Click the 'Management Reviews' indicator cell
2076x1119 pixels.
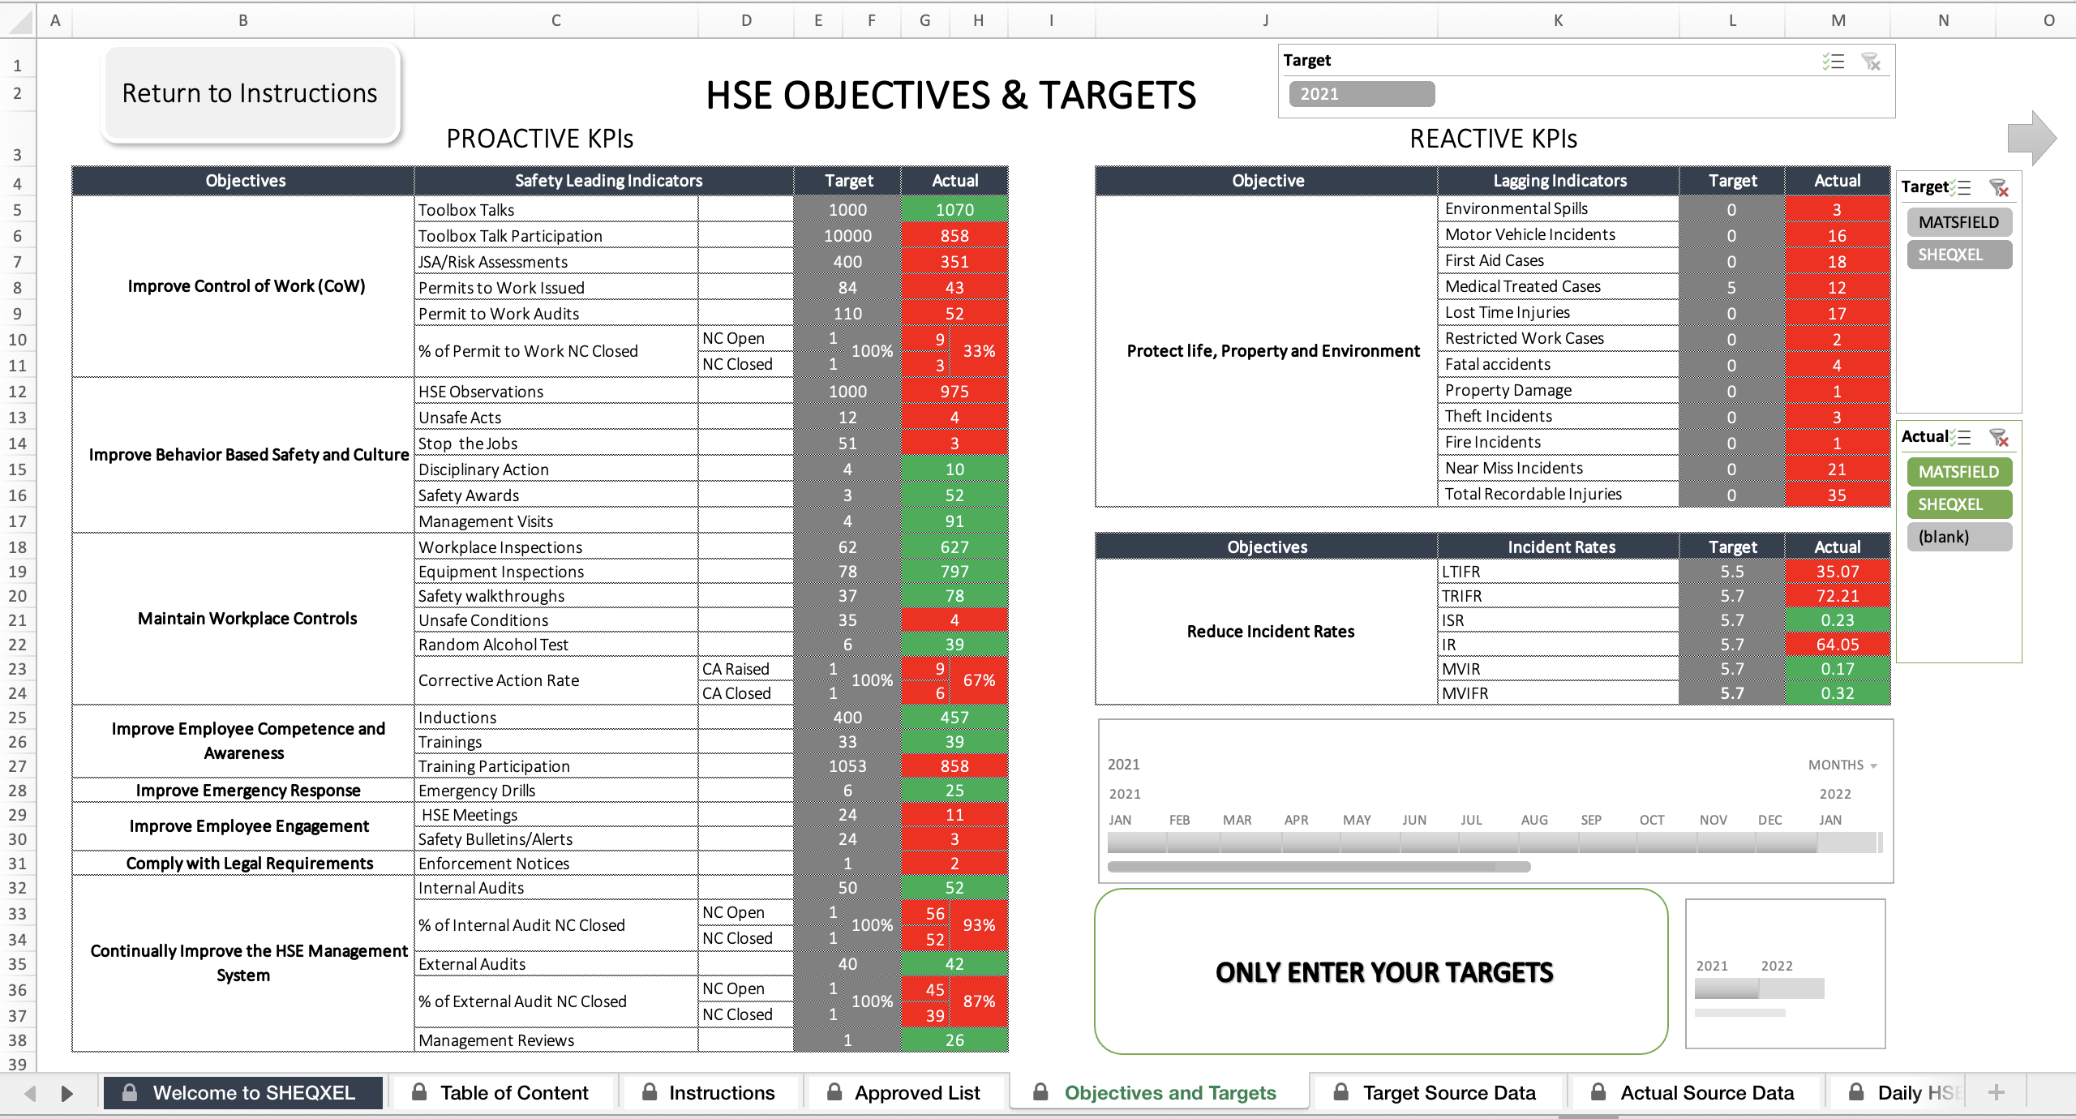[555, 1040]
